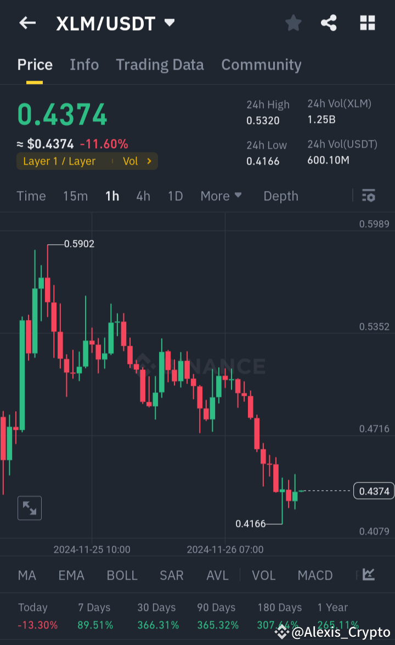Expand the More timeframe dropdown

coord(221,195)
